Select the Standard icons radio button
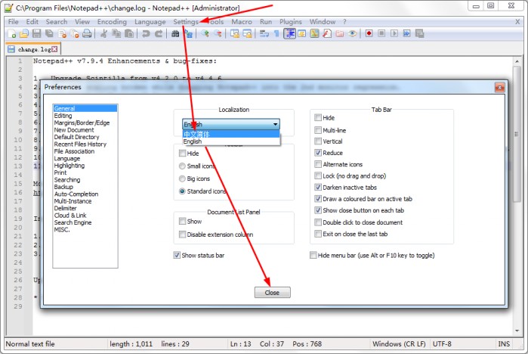 click(182, 191)
